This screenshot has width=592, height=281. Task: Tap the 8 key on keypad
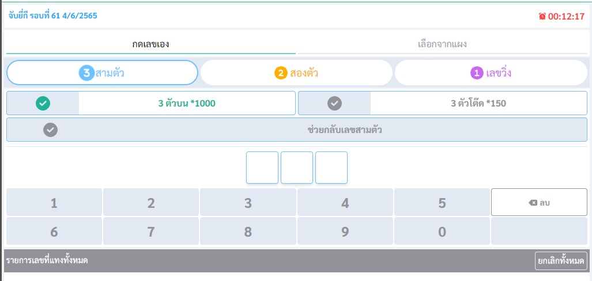[x=248, y=231]
